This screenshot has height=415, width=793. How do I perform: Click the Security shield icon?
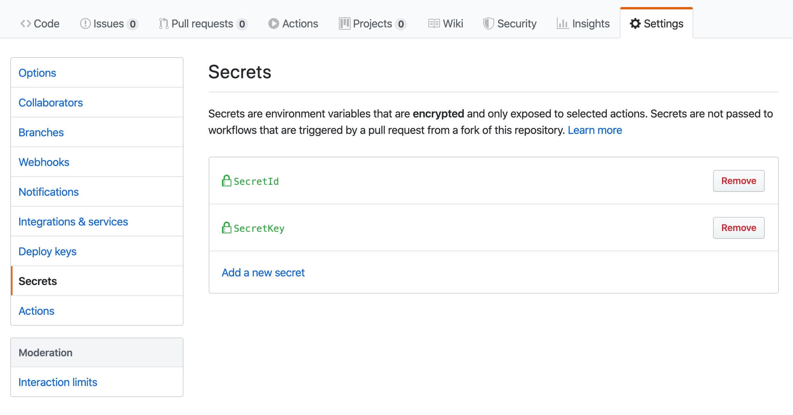pyautogui.click(x=488, y=24)
